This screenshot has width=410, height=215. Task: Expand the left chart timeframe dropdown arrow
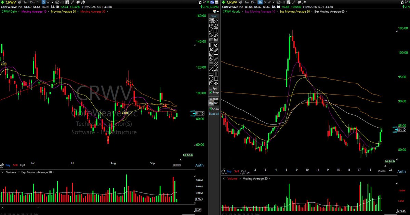click(x=52, y=2)
